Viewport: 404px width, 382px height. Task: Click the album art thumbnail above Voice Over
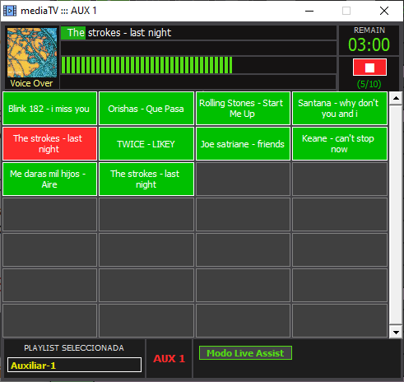click(x=32, y=53)
